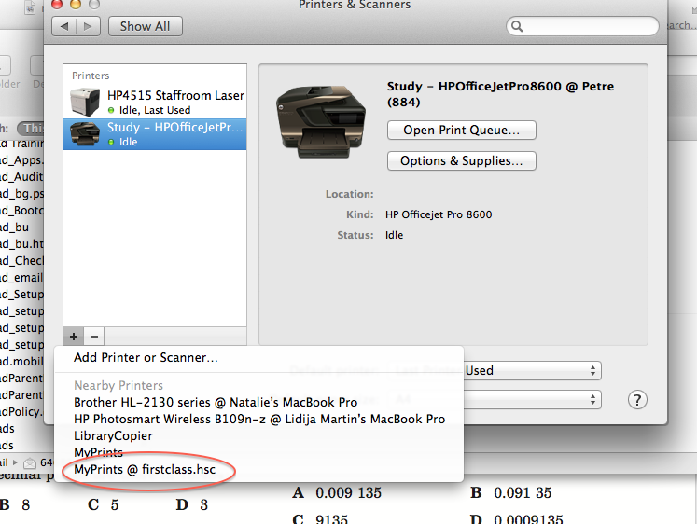
Task: Click the plus add printer button
Action: [74, 337]
